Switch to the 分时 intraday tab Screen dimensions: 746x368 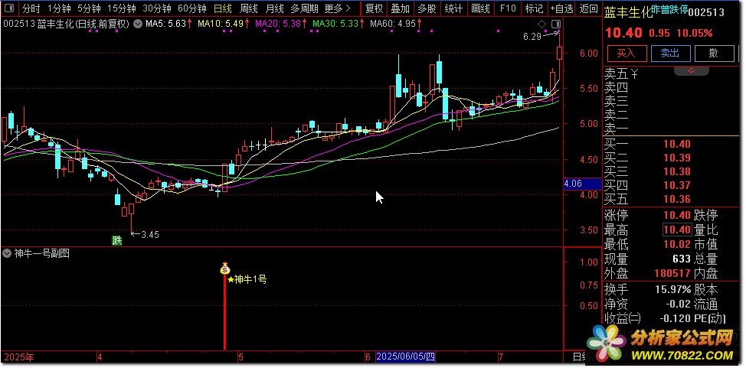31,8
